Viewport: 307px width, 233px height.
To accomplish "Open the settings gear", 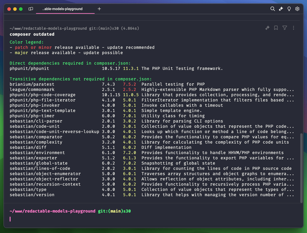I will tap(297, 9).
